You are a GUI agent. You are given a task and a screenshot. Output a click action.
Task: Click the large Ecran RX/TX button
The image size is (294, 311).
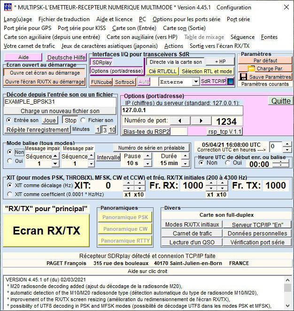point(46,230)
